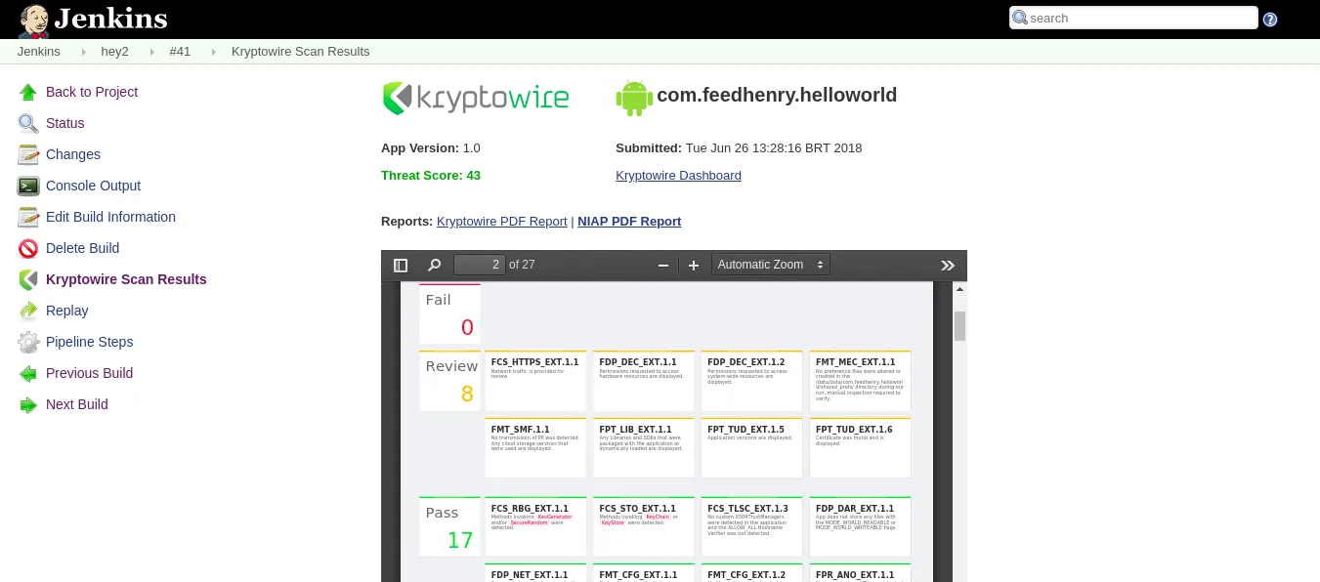Viewport: 1320px width, 582px height.
Task: Click the Jenkins search input field
Action: click(1133, 18)
